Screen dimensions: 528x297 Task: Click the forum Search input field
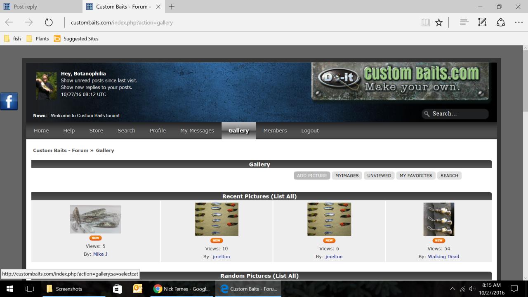click(458, 114)
